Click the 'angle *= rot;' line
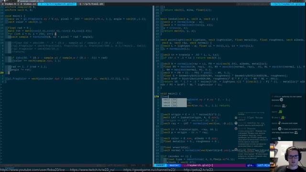This screenshot has height=172, width=306. (21, 70)
